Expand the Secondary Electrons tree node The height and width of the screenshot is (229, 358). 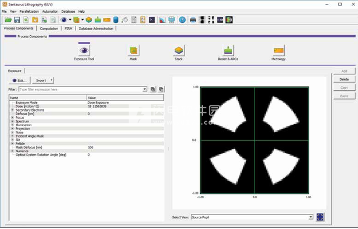click(12, 110)
